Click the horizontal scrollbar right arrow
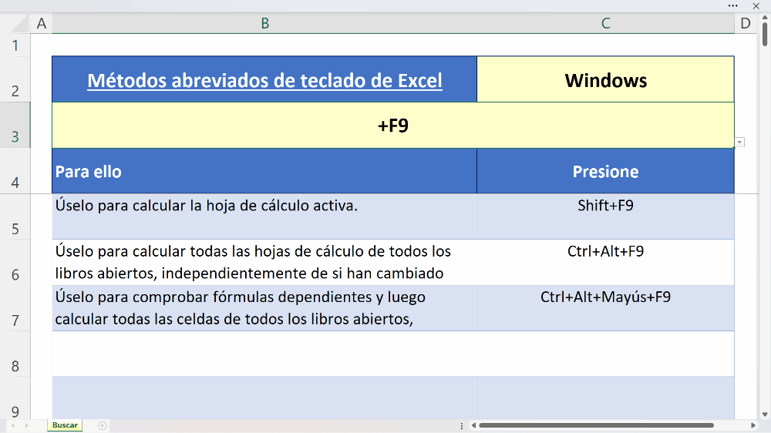 (752, 425)
